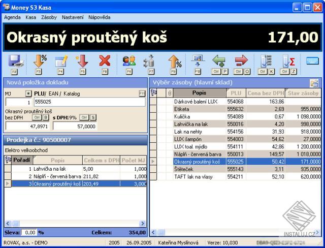Open the customers people F6 icon
Image resolution: width=325 pixels, height=248 pixels.
pyautogui.click(x=129, y=61)
